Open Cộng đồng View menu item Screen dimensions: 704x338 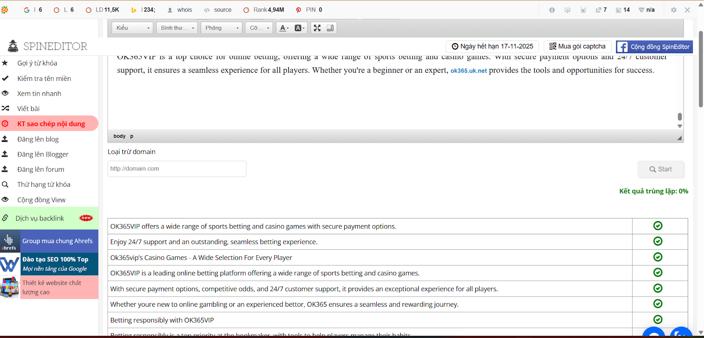(41, 200)
